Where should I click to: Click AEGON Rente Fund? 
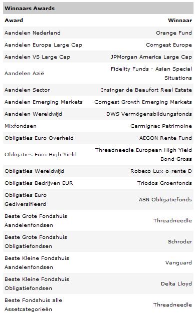pos(165,138)
